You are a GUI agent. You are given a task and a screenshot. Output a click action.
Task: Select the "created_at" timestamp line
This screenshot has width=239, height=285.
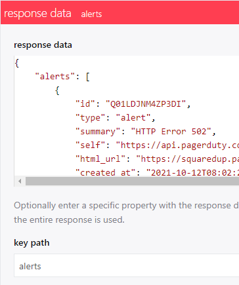[157, 172]
